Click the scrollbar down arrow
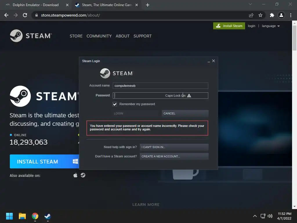This screenshot has width=297, height=223. coord(294,206)
